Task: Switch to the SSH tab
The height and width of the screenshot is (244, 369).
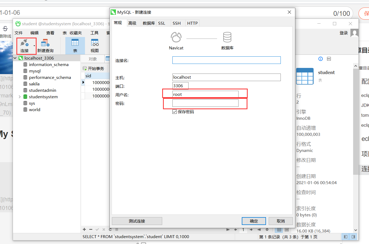Action: point(177,23)
